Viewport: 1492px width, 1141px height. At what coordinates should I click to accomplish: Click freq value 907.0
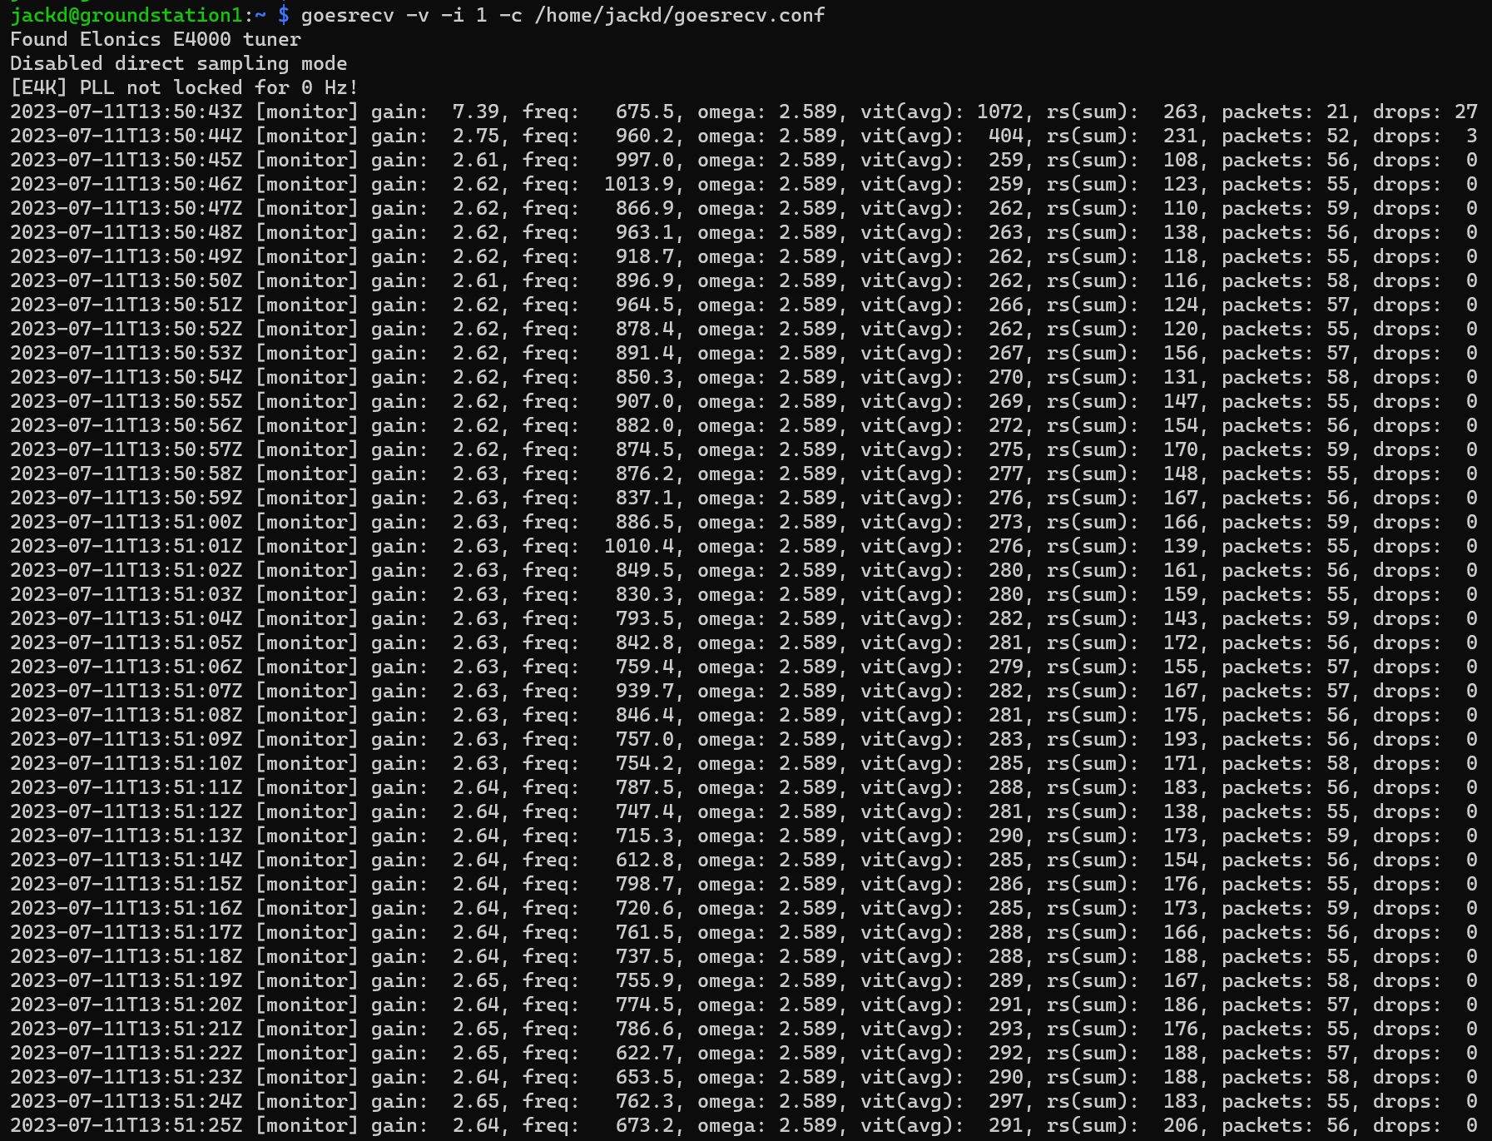[645, 401]
